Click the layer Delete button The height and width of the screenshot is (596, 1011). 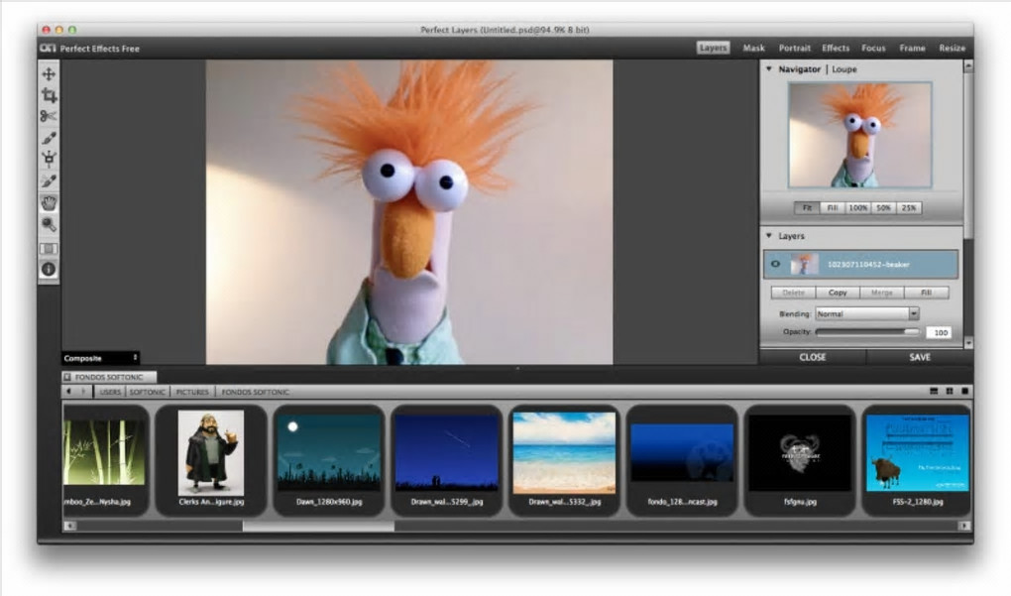tap(794, 293)
